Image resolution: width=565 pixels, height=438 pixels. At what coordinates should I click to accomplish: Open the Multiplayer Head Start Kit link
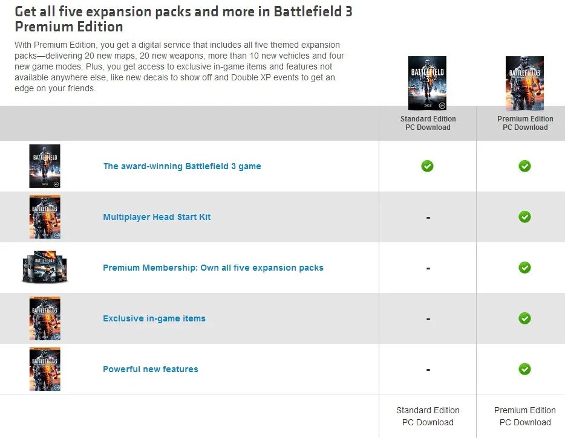[157, 217]
